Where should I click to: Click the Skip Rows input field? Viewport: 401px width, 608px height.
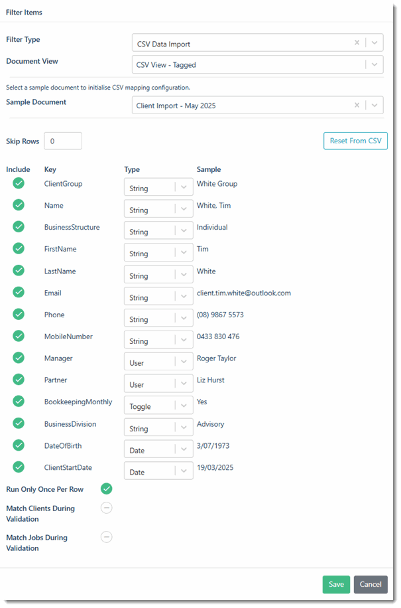click(63, 141)
